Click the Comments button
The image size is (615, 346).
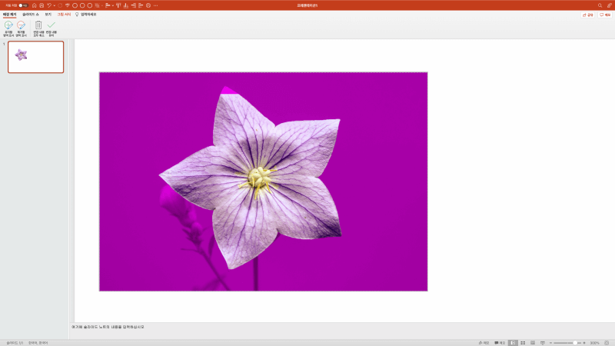click(x=605, y=15)
